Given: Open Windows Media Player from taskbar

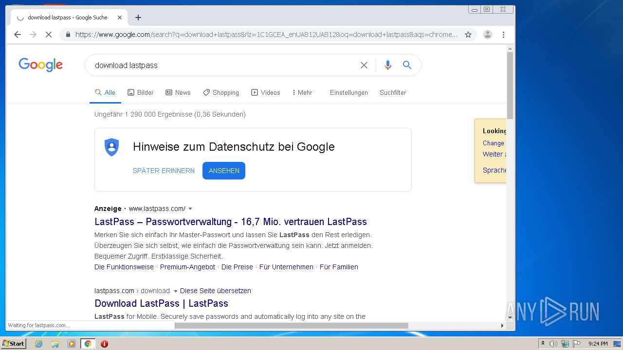Looking at the screenshot, I should (x=72, y=344).
